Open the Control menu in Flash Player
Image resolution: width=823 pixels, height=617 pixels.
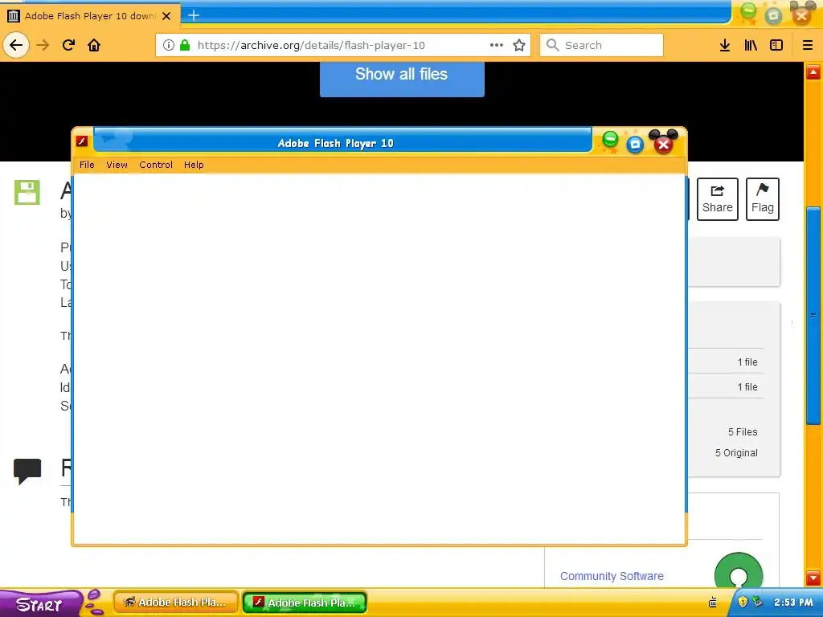156,165
